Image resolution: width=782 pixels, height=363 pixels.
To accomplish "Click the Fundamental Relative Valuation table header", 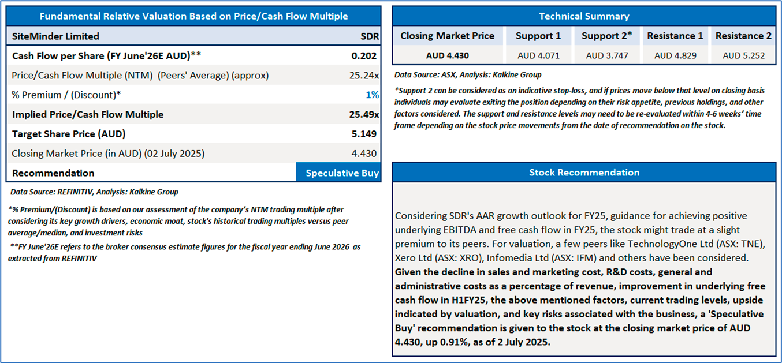I will (x=193, y=16).
